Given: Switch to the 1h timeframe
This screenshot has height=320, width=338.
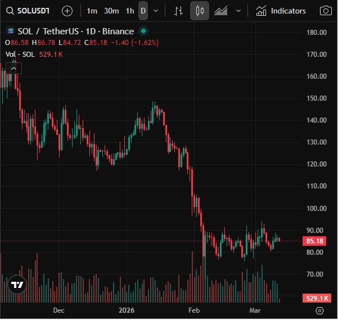Looking at the screenshot, I should 130,11.
